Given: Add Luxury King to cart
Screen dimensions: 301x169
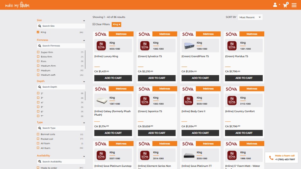Looking at the screenshot, I should (113, 78).
